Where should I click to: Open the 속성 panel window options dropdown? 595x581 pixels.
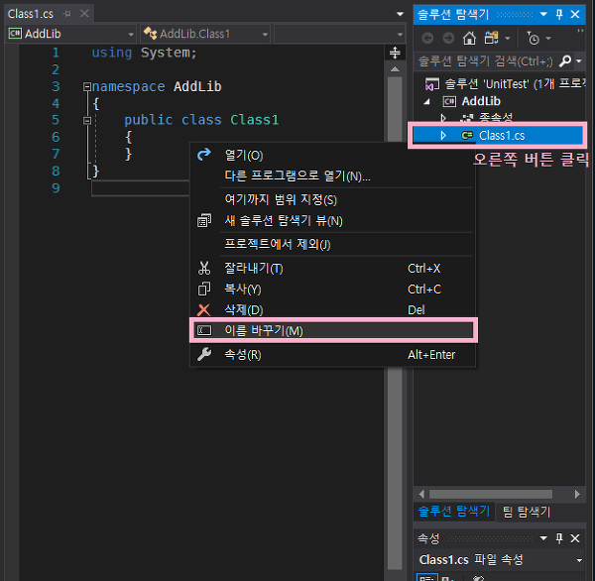point(543,538)
